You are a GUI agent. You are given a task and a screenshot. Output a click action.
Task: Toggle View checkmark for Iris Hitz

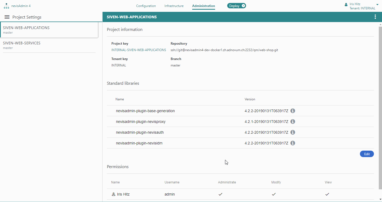coord(327,194)
